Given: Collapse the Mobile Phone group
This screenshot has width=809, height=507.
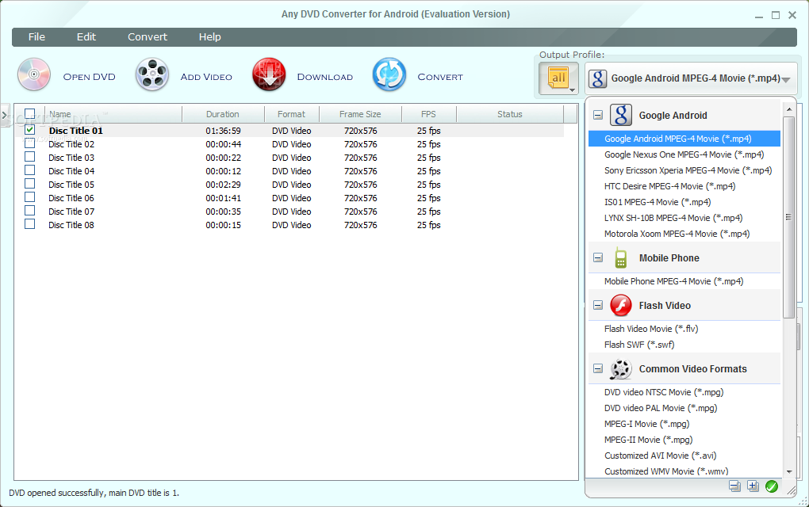Looking at the screenshot, I should coord(598,257).
